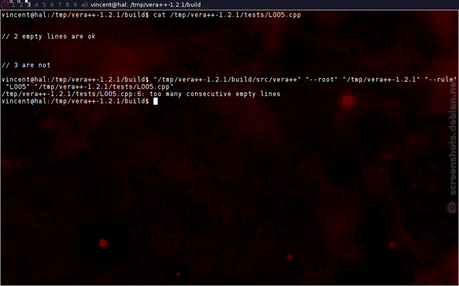Viewport: 459px width, 286px height.
Task: Switch to workspace tag 7
Action: click(x=60, y=5)
